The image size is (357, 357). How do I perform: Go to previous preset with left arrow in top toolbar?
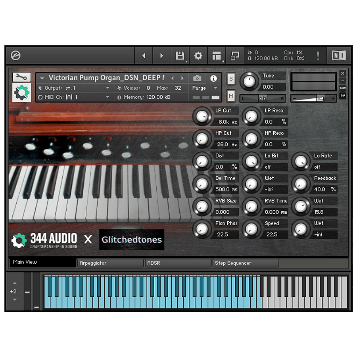point(144,56)
